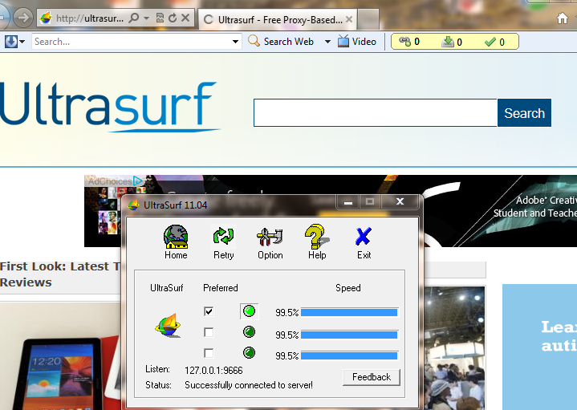
Task: Click the green checkmark counter icon
Action: pos(490,42)
